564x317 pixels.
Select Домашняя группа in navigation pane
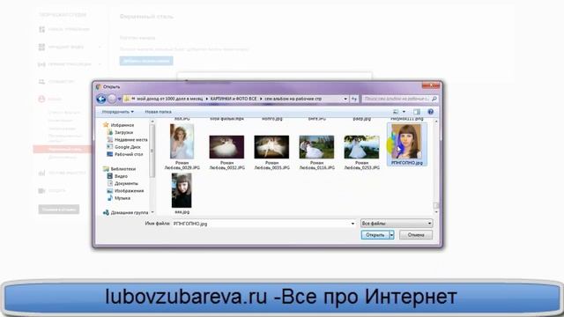coord(130,212)
